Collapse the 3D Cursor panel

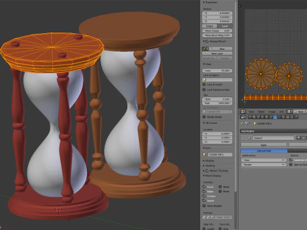tap(204, 123)
